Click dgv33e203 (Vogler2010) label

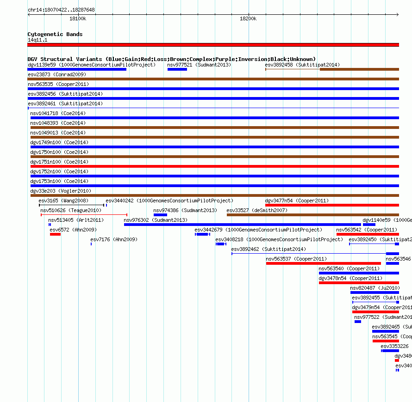tap(61, 191)
